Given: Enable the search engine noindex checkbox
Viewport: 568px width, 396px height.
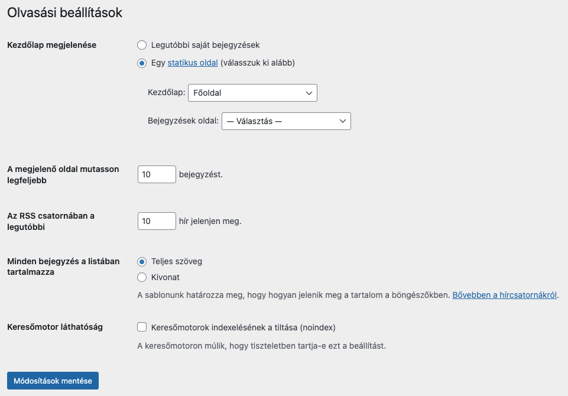Looking at the screenshot, I should pyautogui.click(x=142, y=327).
